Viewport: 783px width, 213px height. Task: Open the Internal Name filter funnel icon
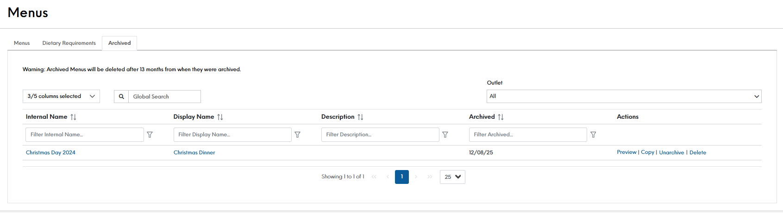[150, 134]
